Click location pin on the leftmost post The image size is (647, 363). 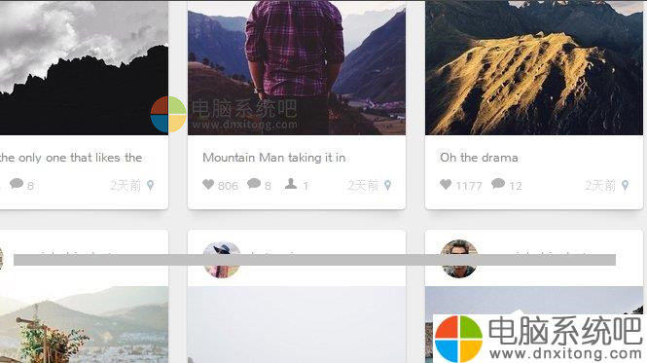(150, 186)
